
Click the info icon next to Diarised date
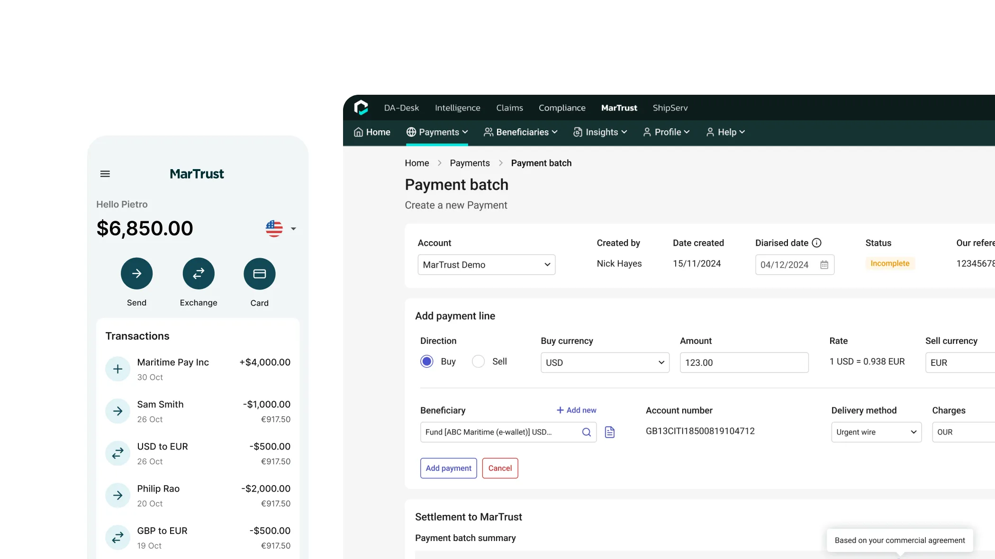tap(816, 243)
